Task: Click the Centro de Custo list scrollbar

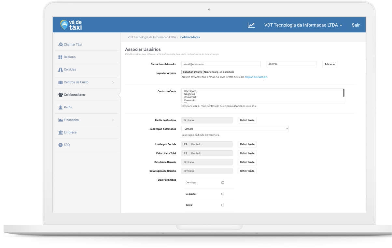Action: [343, 93]
